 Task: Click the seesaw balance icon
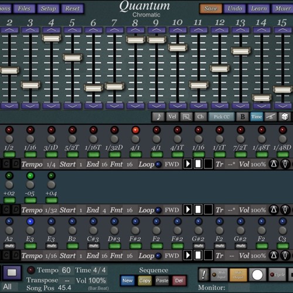click(271, 117)
